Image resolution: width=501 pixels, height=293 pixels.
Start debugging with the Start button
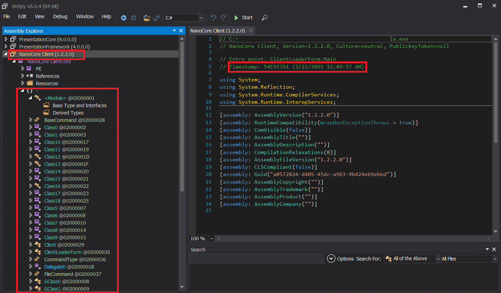[244, 17]
